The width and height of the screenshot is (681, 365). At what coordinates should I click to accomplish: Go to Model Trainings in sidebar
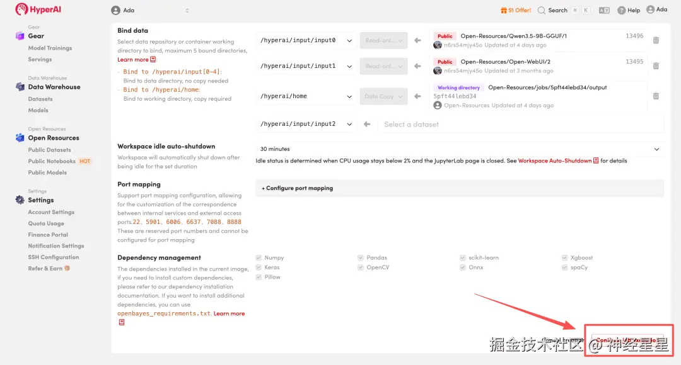(50, 48)
